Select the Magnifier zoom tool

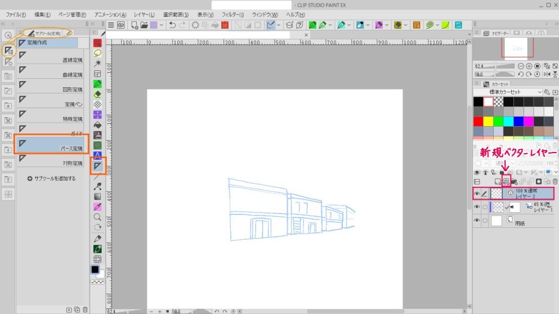click(x=97, y=217)
